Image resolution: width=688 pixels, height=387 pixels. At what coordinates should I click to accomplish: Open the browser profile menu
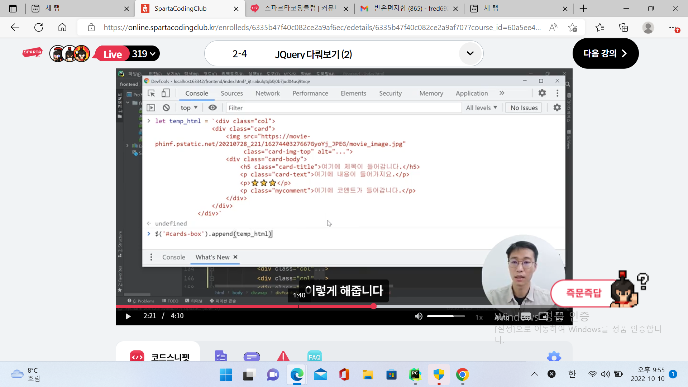coord(648,28)
